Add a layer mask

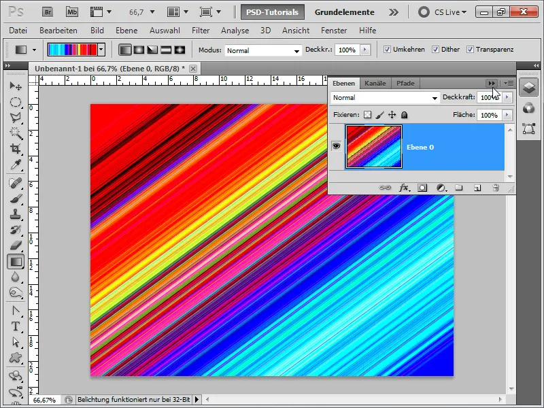[x=422, y=188]
